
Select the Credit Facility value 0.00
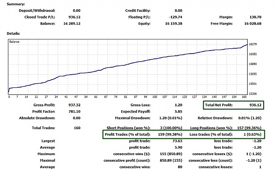pyautogui.click(x=178, y=11)
